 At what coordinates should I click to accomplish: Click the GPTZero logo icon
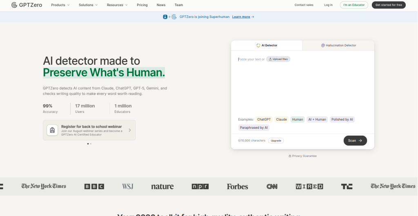(x=14, y=5)
